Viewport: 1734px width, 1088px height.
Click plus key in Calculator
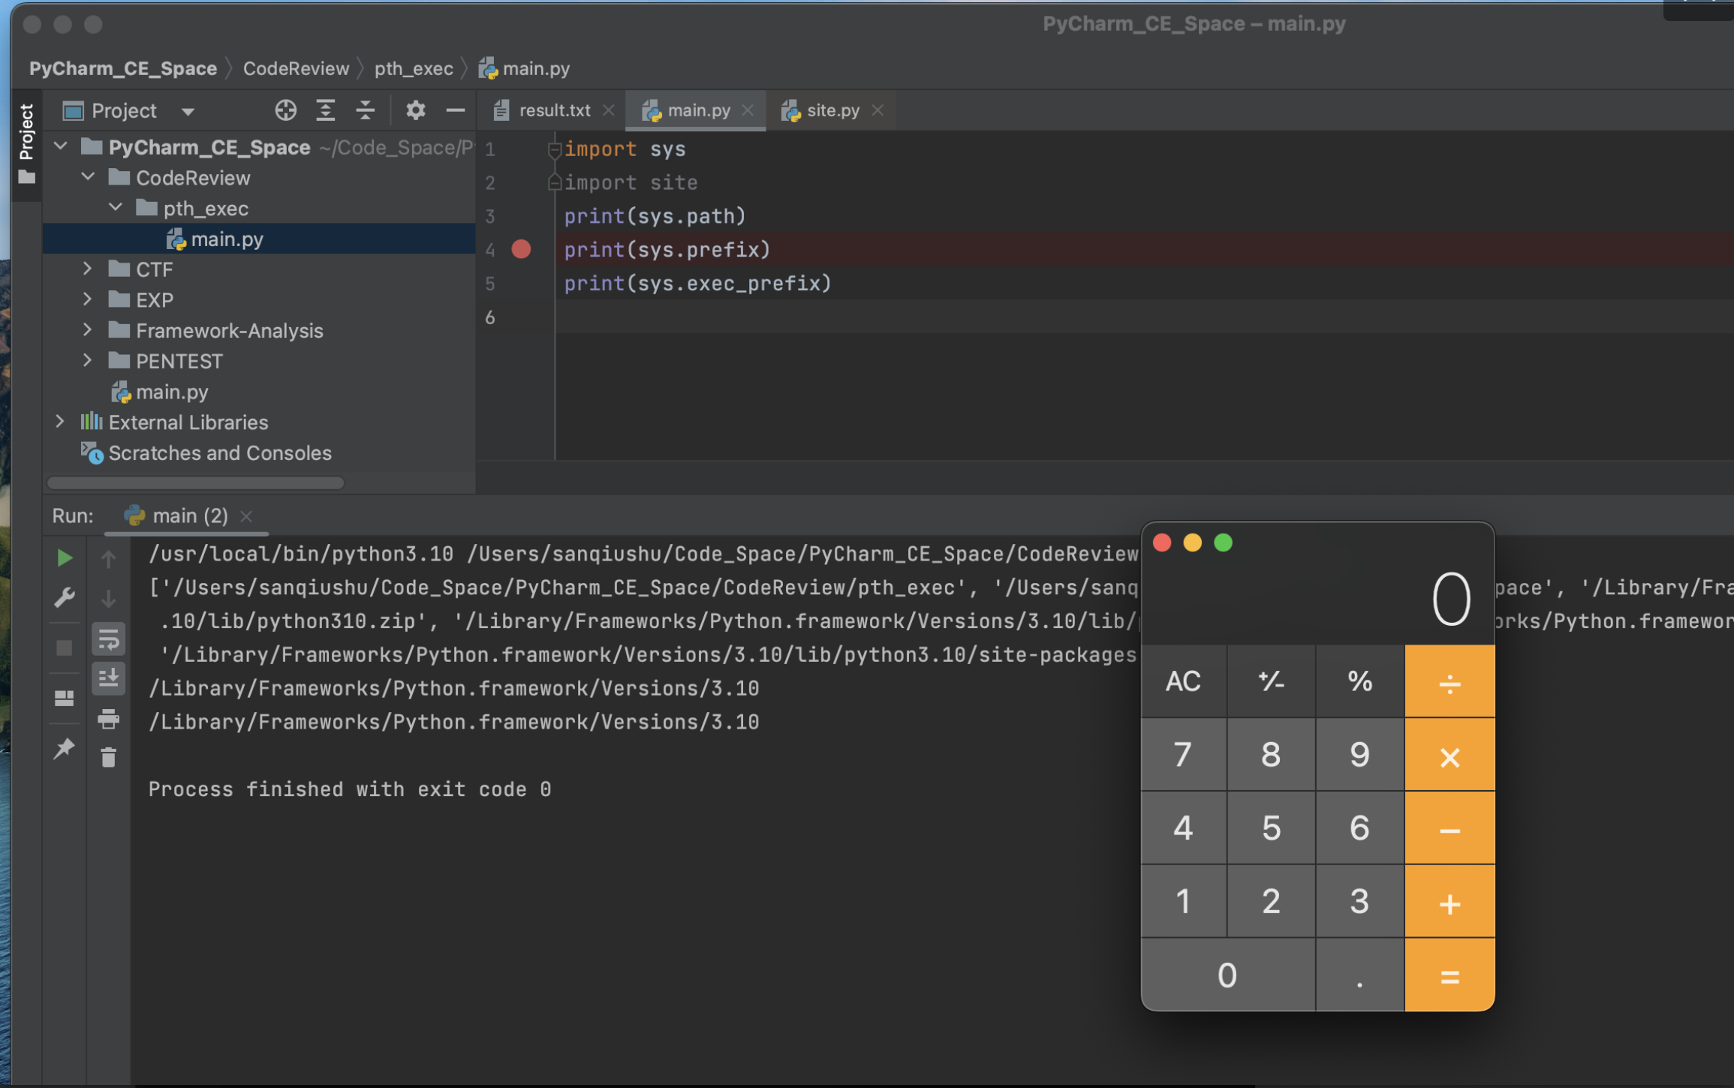point(1450,902)
